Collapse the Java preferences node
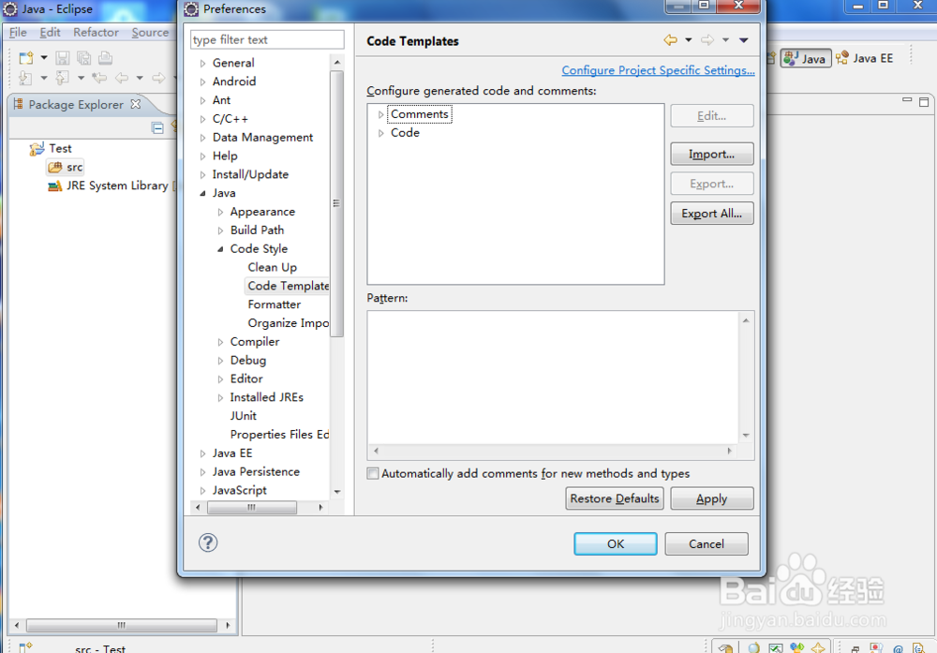The width and height of the screenshot is (937, 653). (x=202, y=193)
